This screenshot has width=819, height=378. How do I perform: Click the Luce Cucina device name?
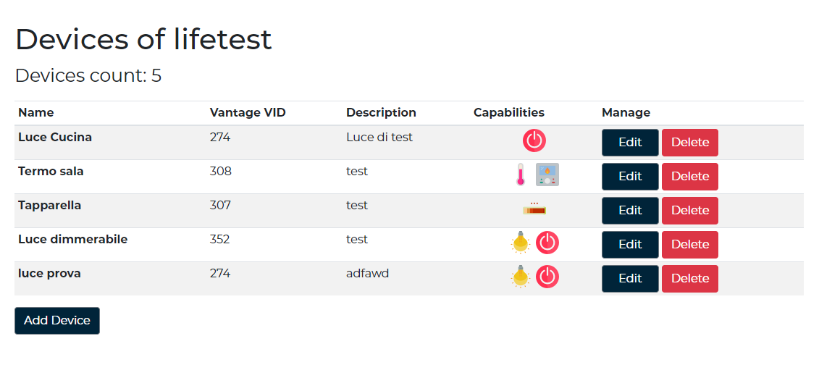[x=55, y=138]
